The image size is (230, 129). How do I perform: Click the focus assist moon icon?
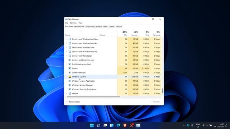(226, 125)
